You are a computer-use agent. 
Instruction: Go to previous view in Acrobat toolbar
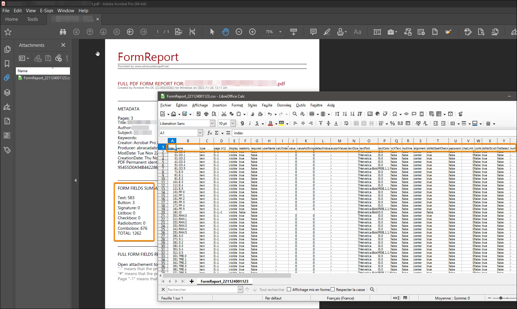130,32
